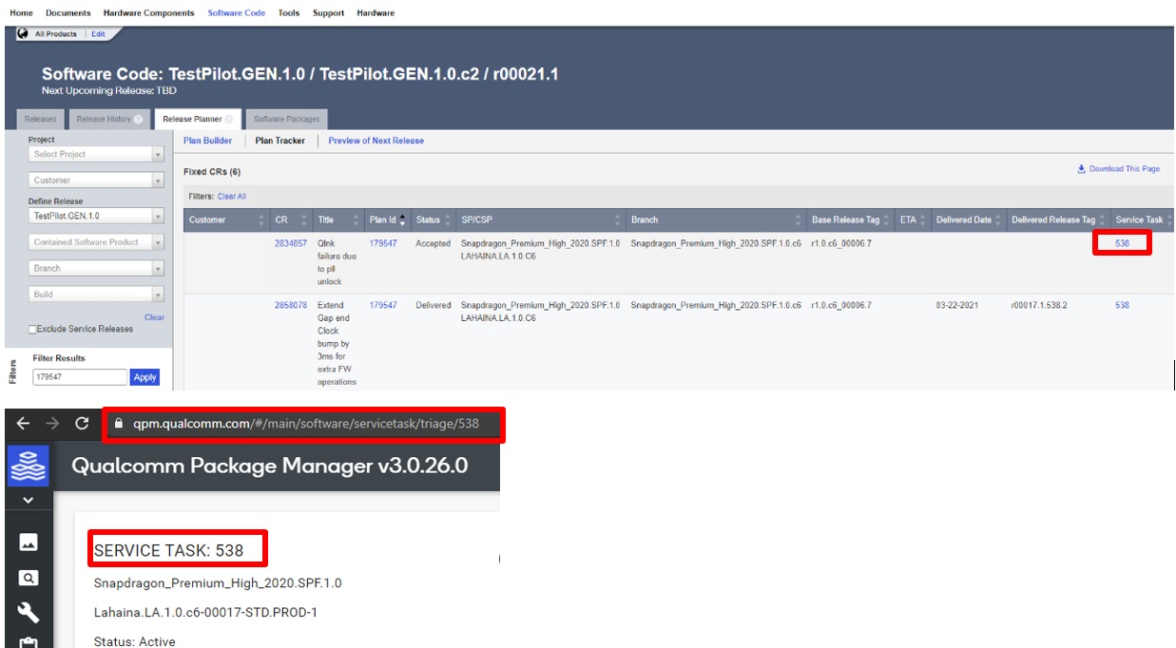This screenshot has height=648, width=1176.
Task: Open CR 2834857 link
Action: tap(290, 244)
